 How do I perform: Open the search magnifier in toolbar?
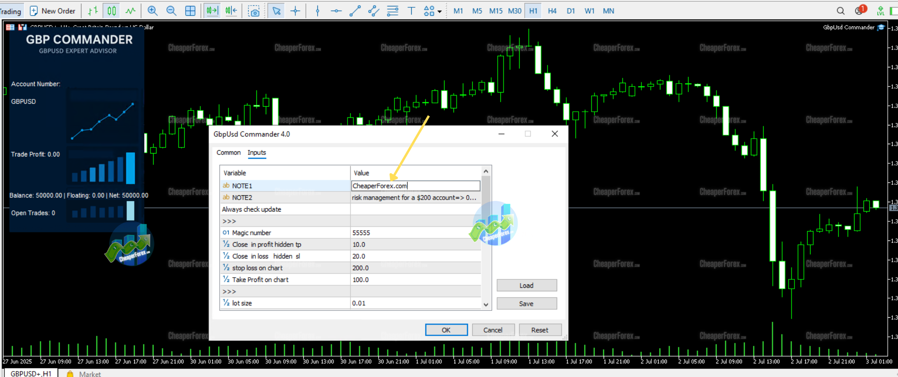(840, 11)
